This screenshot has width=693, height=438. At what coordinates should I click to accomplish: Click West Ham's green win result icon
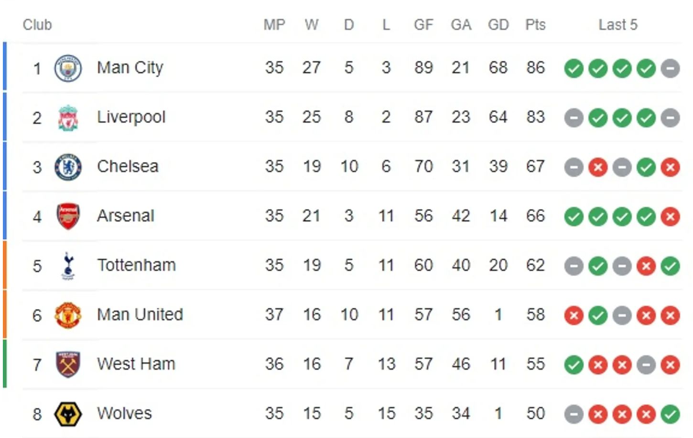pyautogui.click(x=574, y=365)
